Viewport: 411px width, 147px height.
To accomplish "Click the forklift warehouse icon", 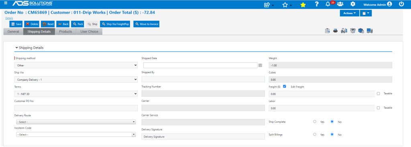I will coord(344,31).
